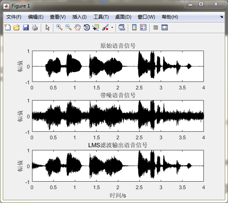Image resolution: width=228 pixels, height=203 pixels.
Task: Save figure using the floppy disk icon
Action: click(26, 27)
